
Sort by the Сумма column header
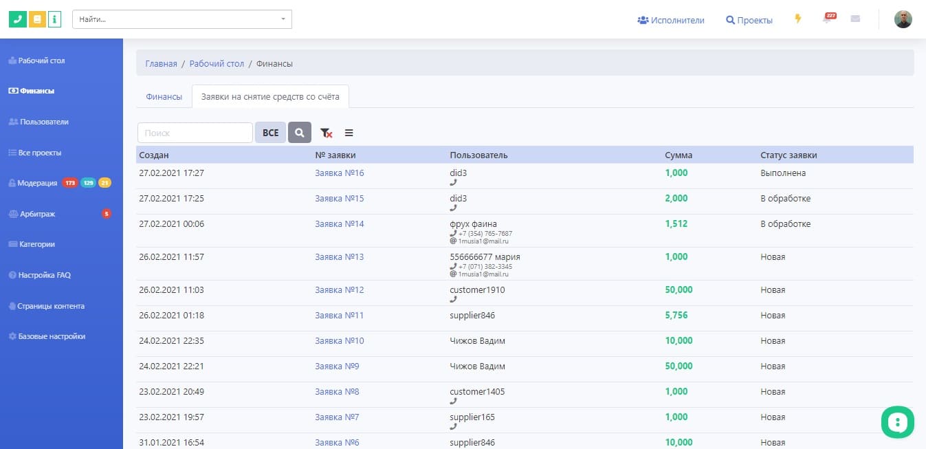[679, 155]
